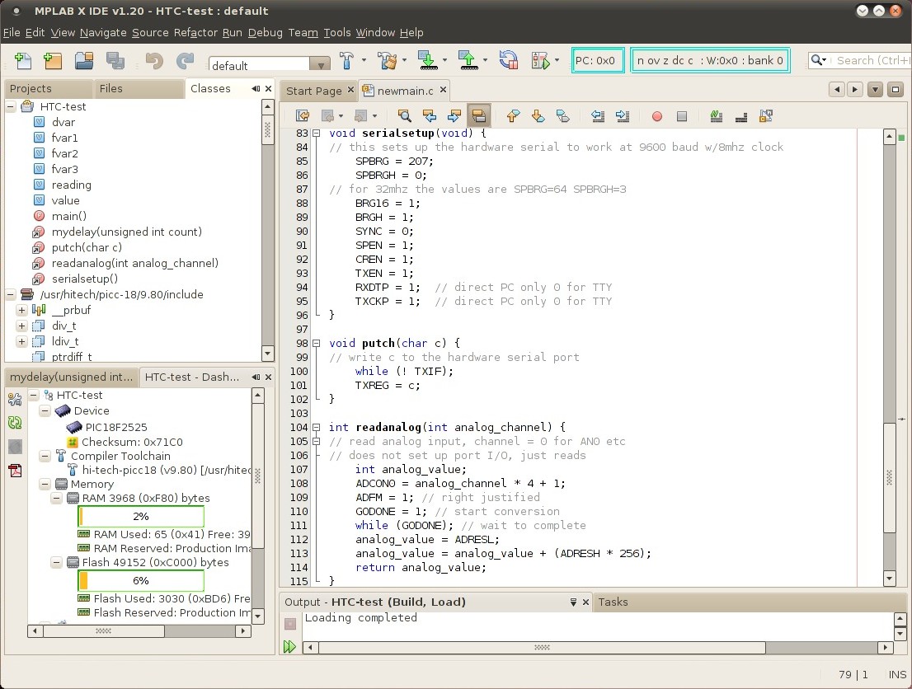Viewport: 912px width, 689px height.
Task: Clean and build with hammer-and-broom icon
Action: pos(386,60)
